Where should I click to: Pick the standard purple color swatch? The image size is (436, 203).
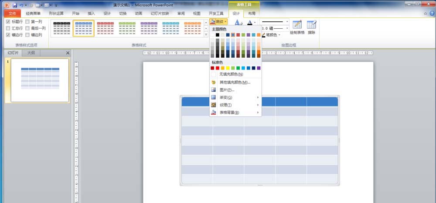pyautogui.click(x=259, y=68)
